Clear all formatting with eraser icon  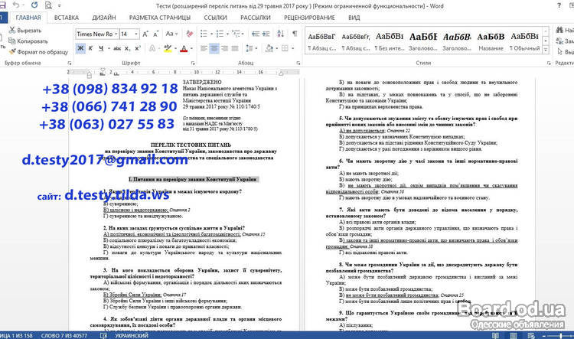(189, 34)
